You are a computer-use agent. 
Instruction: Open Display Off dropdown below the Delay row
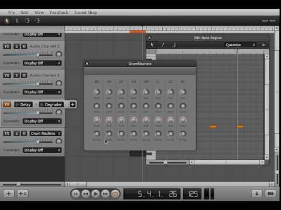click(42, 121)
